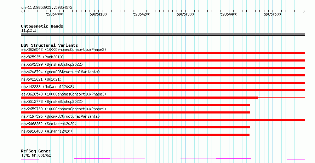Select the nsv6022621 (Wu2021) label
This screenshot has height=163, width=315.
(x=41, y=79)
